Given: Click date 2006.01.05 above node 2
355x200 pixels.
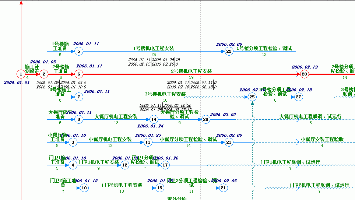Looking at the screenshot, I should pos(43,62).
